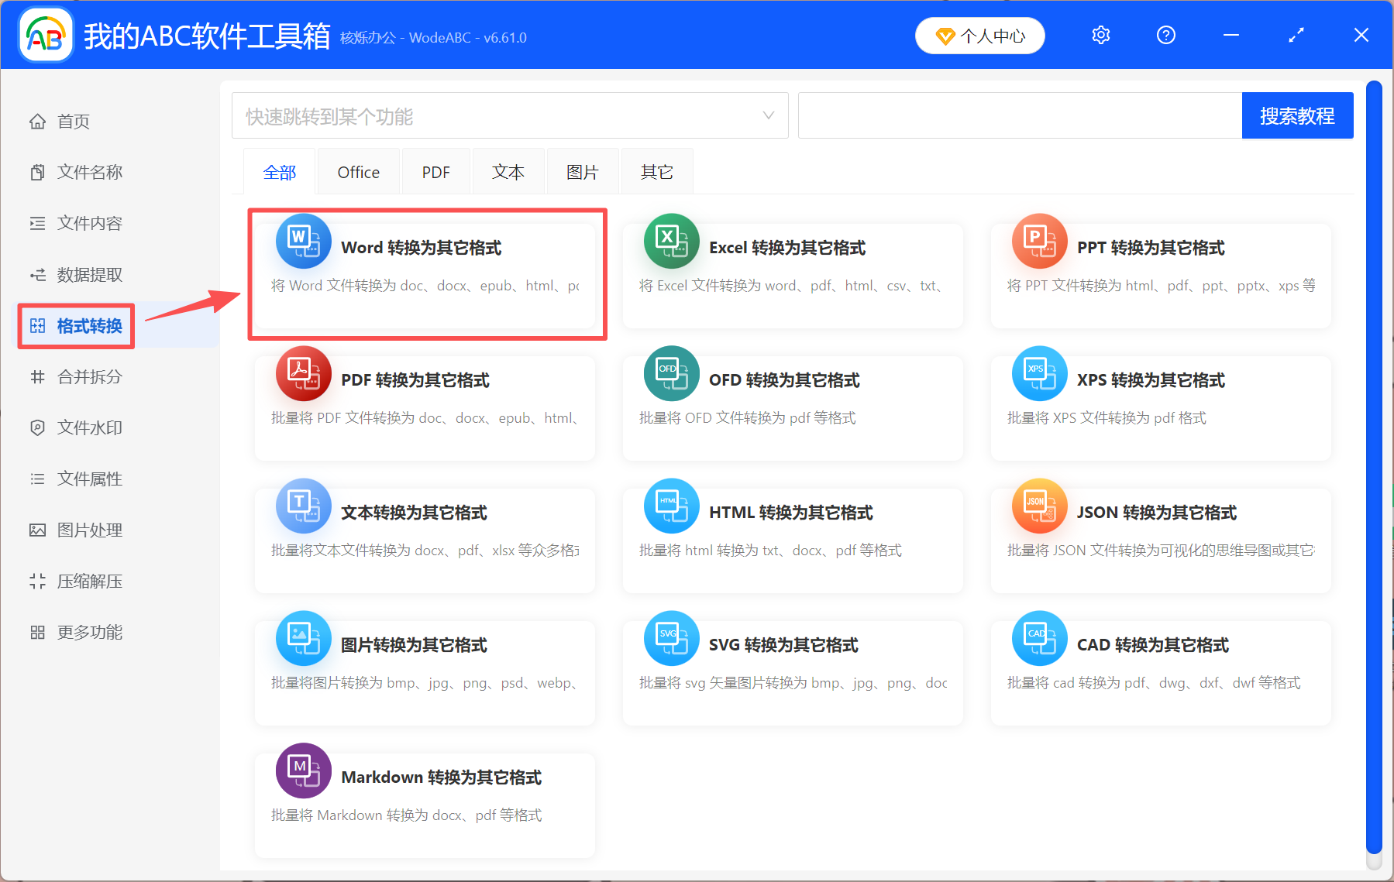Click the 搜索教程 button

coord(1297,115)
